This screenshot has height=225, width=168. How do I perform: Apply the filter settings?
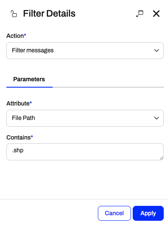(148, 213)
